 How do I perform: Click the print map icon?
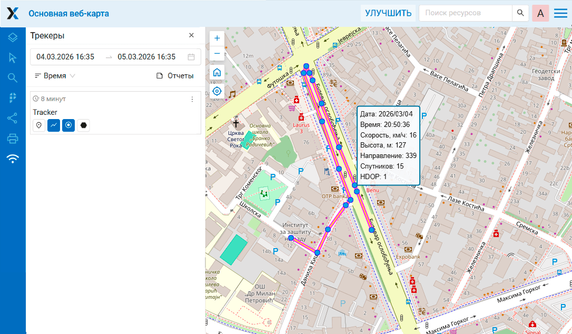13,139
